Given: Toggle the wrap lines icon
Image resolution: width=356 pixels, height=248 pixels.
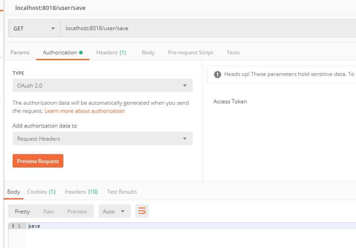Looking at the screenshot, I should point(142,211).
